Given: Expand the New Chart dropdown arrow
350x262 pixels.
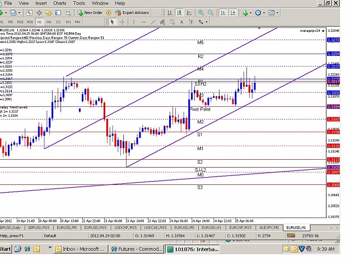Looking at the screenshot, I should pyautogui.click(x=6, y=13).
